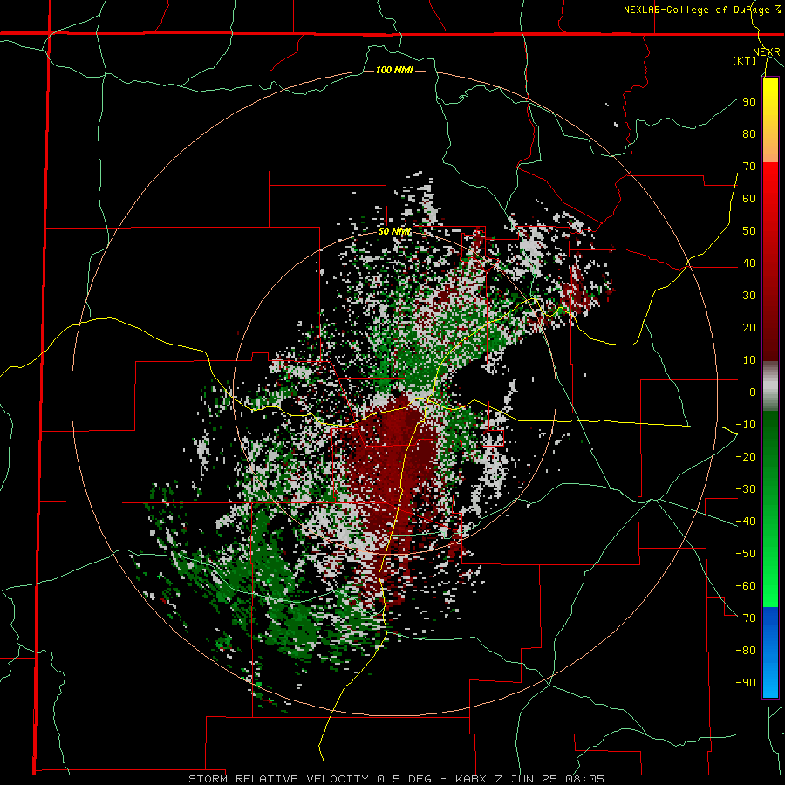Viewport: 785px width, 785px height.
Task: Select the 80 value on velocity scale
Action: tap(749, 134)
